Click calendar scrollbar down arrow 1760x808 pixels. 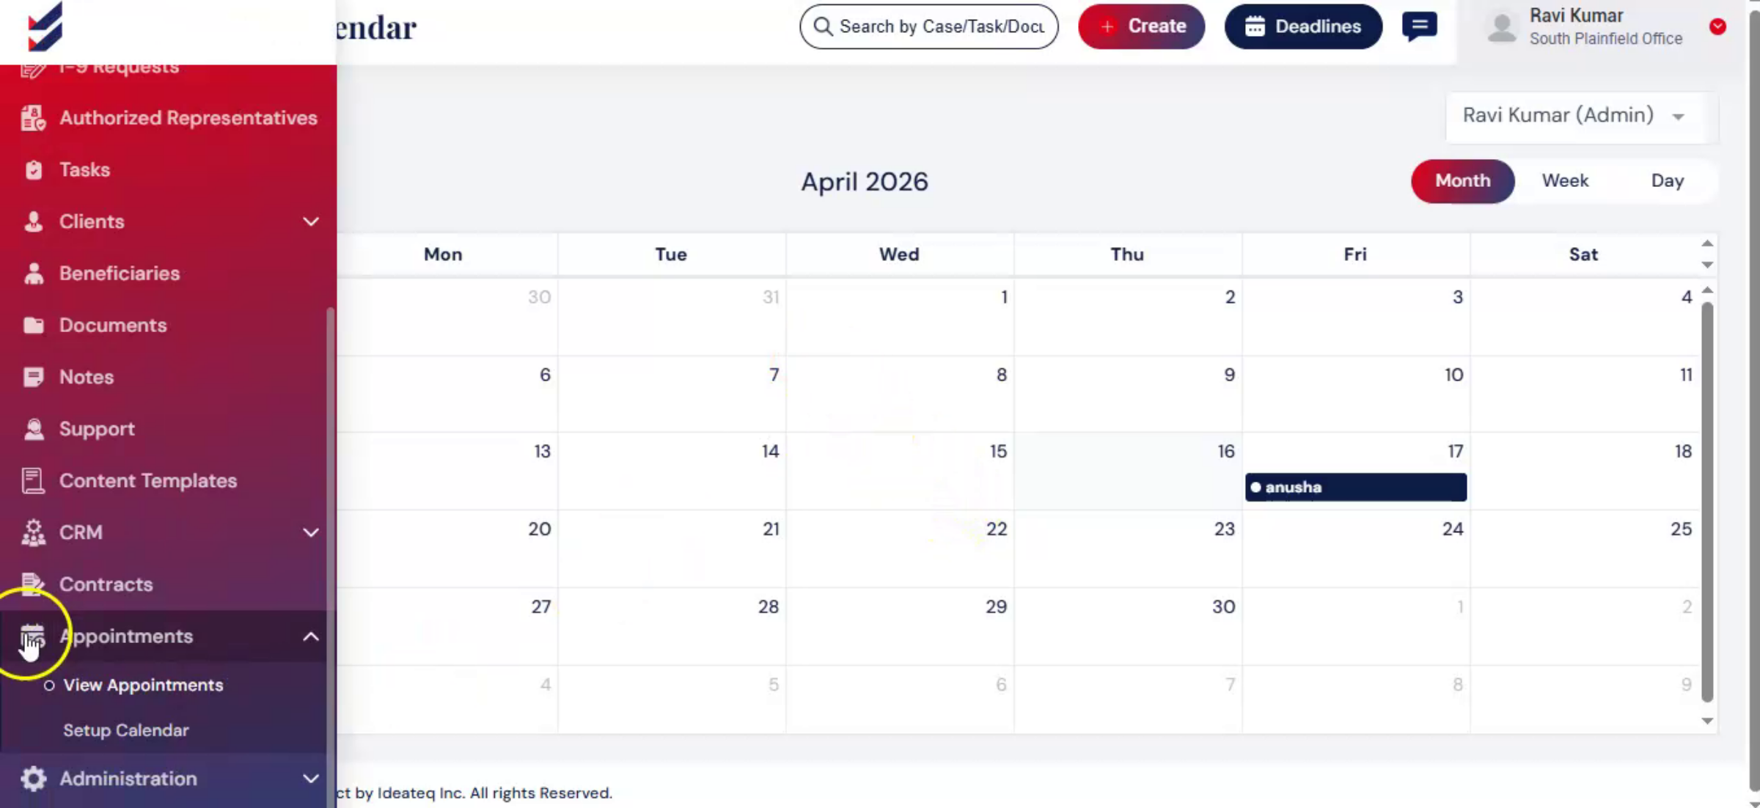(1707, 721)
